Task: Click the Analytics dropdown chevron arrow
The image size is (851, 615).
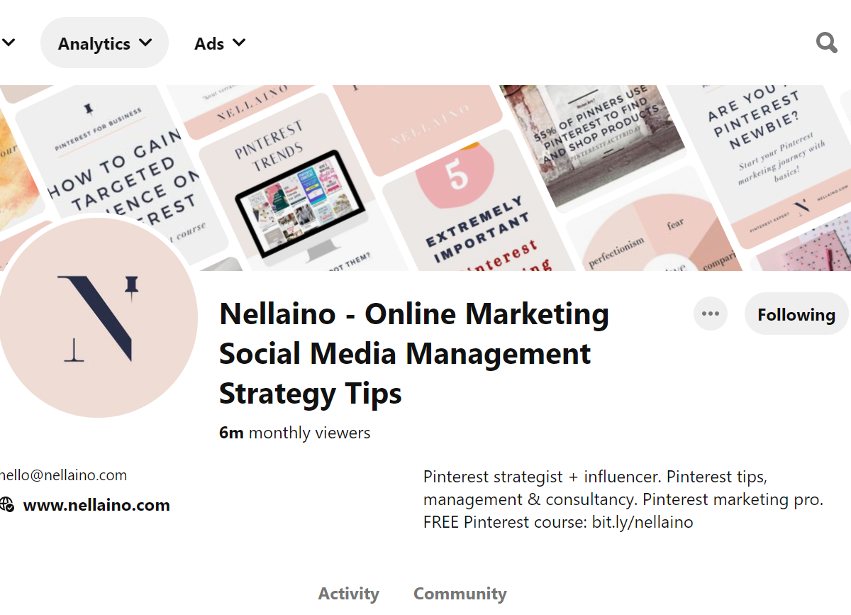Action: coord(145,43)
